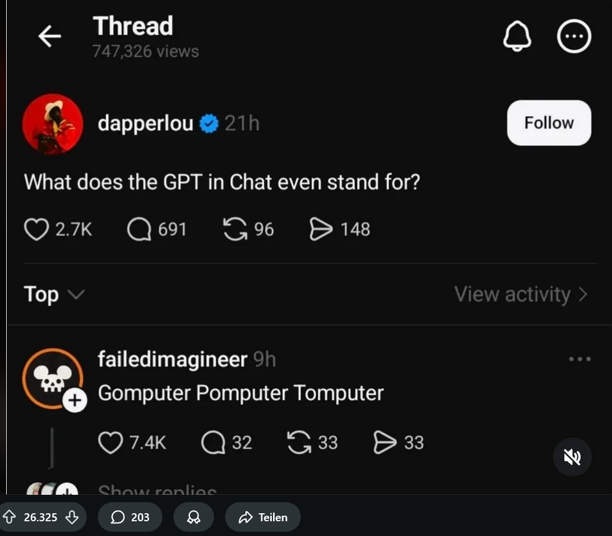Downvote the post
Screen dimensions: 612x536
(72, 518)
